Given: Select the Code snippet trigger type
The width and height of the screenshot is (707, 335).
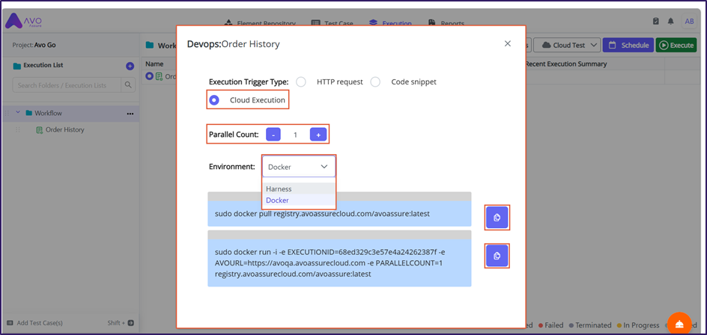Looking at the screenshot, I should point(376,82).
